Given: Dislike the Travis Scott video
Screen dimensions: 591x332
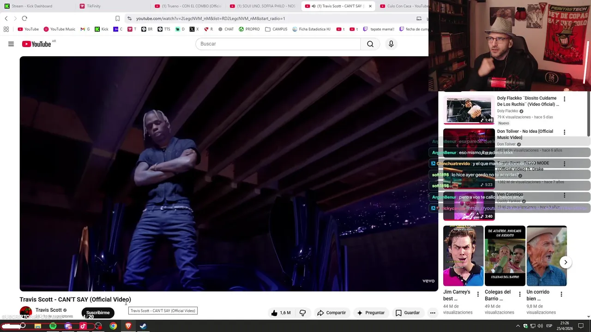Looking at the screenshot, I should tap(302, 313).
